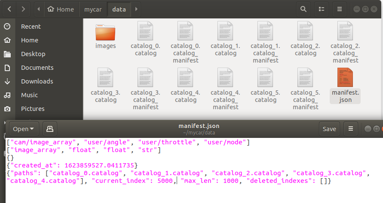383x203 pixels.
Task: Open Documents in the sidebar
Action: coord(37,67)
